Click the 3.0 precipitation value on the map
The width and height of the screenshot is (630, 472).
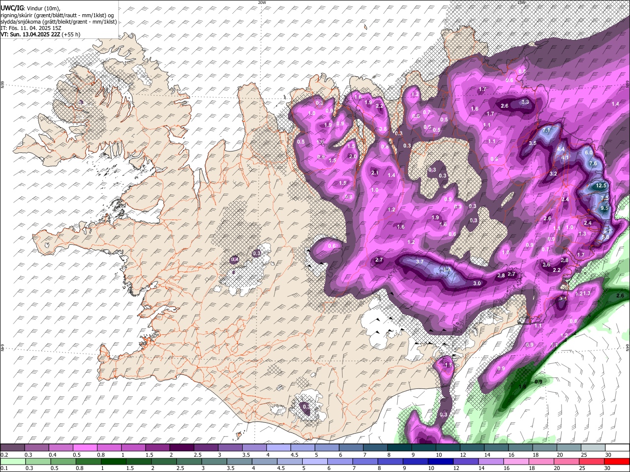point(477,284)
